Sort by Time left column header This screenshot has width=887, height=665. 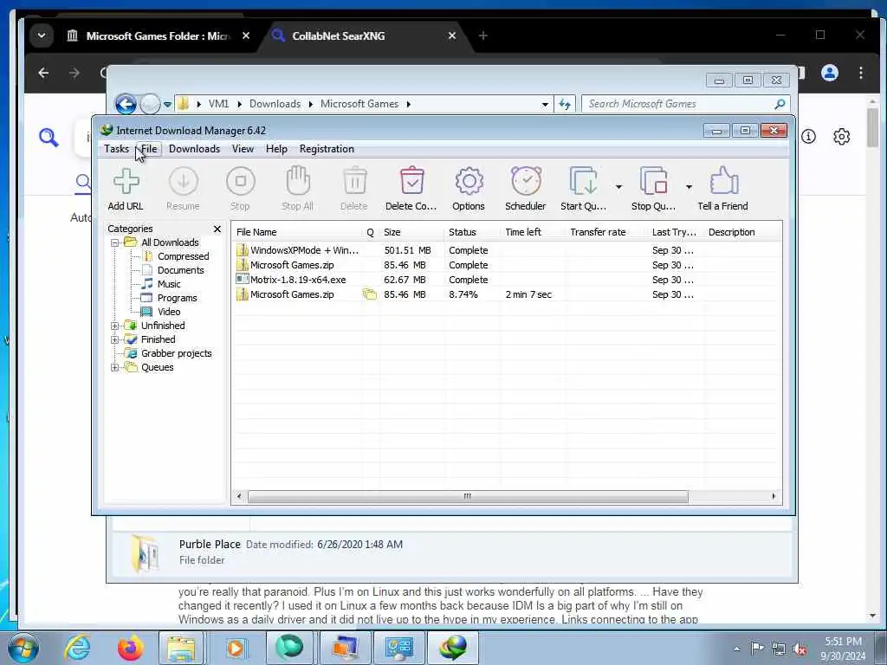[x=534, y=232]
